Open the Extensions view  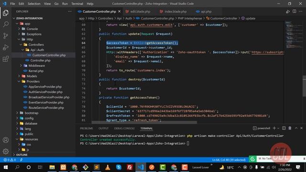click(x=6, y=59)
